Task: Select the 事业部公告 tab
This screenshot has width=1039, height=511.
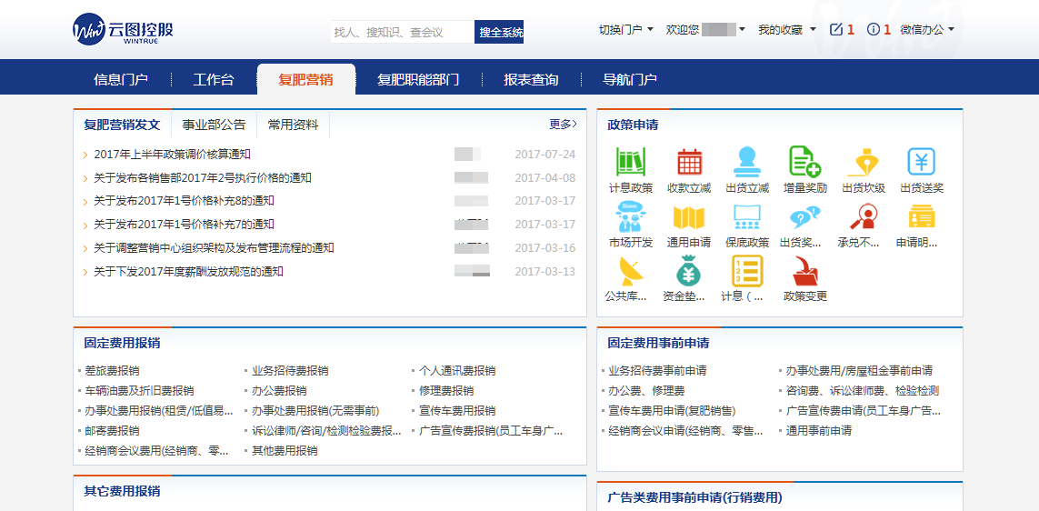Action: pos(214,125)
